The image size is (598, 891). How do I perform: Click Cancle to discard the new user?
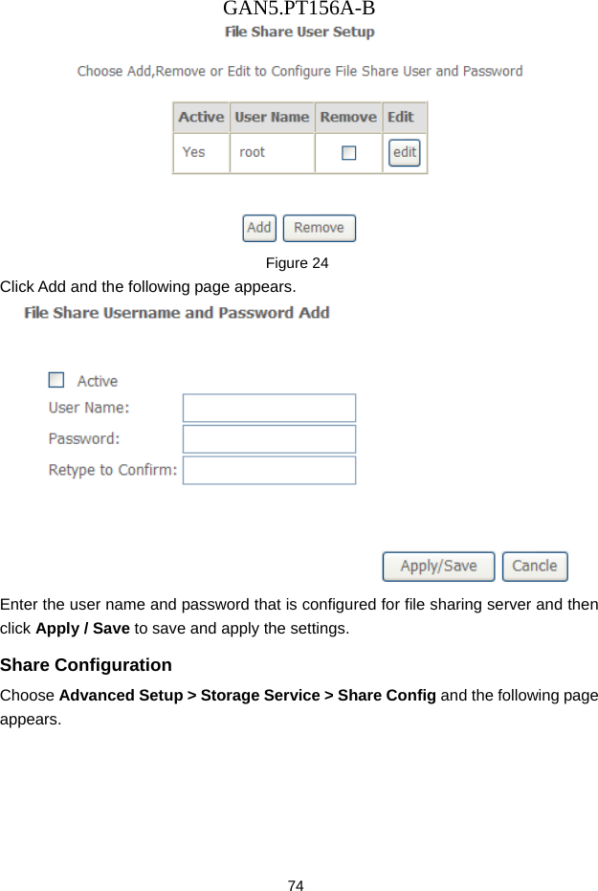tap(534, 567)
